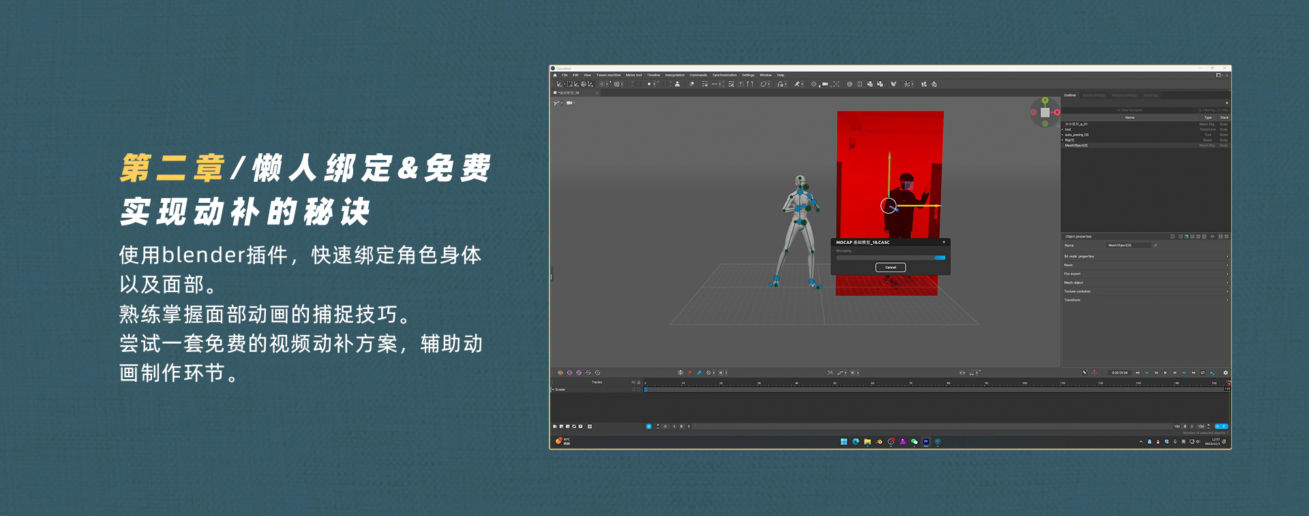1309x516 pixels.
Task: Close the MOCAP dialog with X
Action: [944, 242]
